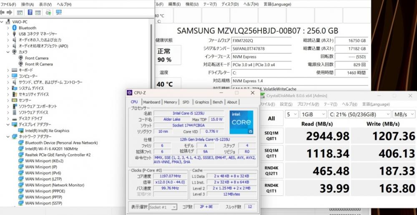The height and width of the screenshot is (215, 417).
Task: Open the MB/s unit dropdown
Action: coord(404,114)
